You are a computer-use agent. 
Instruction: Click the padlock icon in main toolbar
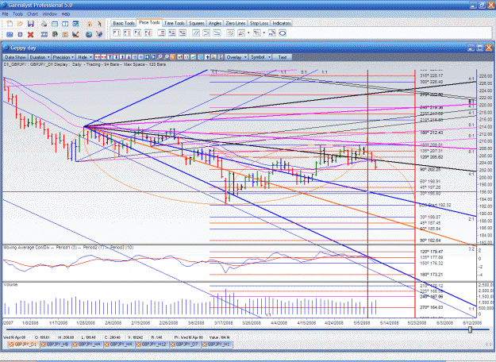pos(90,24)
